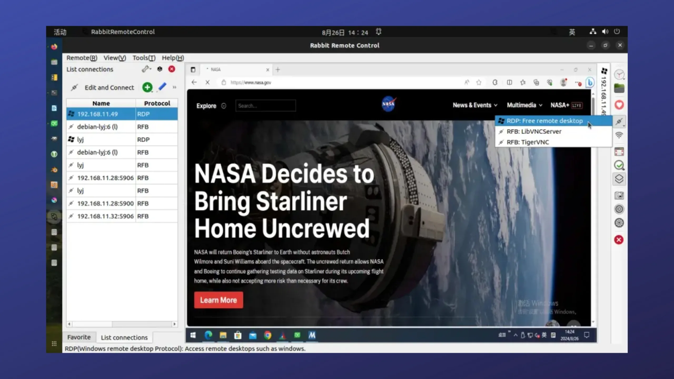Click the NASA logo

point(388,104)
